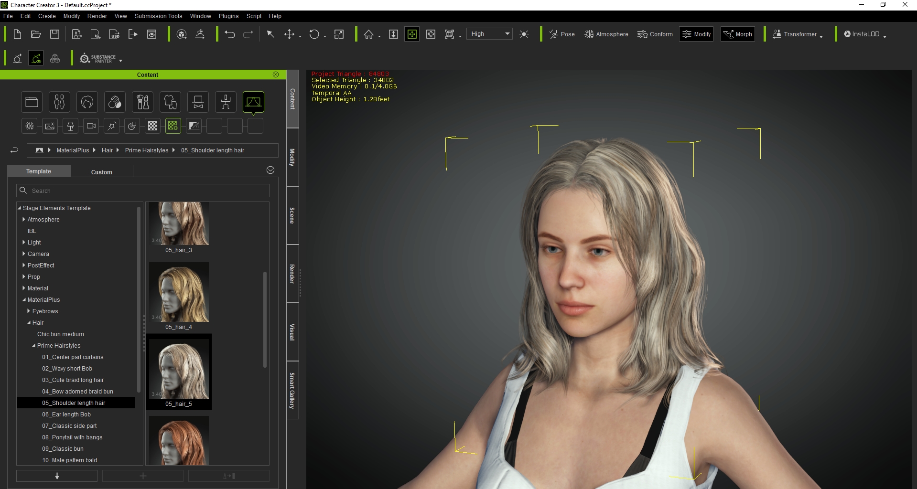917x489 pixels.
Task: Open the Cloth content category icon
Action: point(170,102)
